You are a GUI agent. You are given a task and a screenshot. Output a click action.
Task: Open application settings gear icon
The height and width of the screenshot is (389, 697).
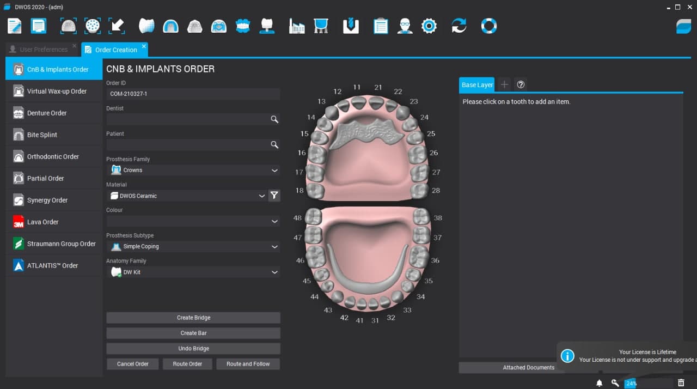tap(429, 26)
